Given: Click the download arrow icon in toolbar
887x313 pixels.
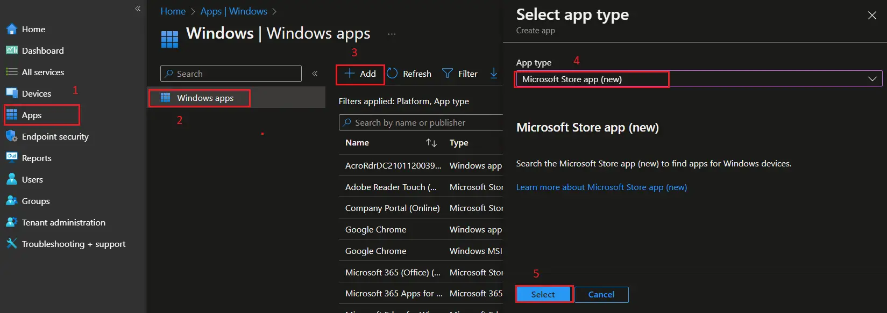Looking at the screenshot, I should click(494, 74).
